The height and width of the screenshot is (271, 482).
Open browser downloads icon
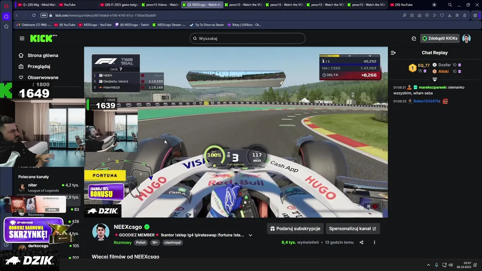450,15
